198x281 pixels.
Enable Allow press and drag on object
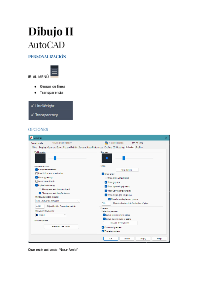click(x=40, y=189)
